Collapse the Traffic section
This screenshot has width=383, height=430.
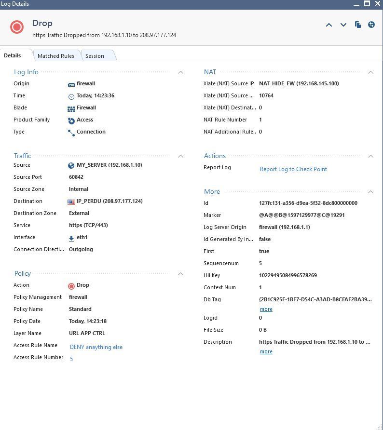(x=180, y=156)
